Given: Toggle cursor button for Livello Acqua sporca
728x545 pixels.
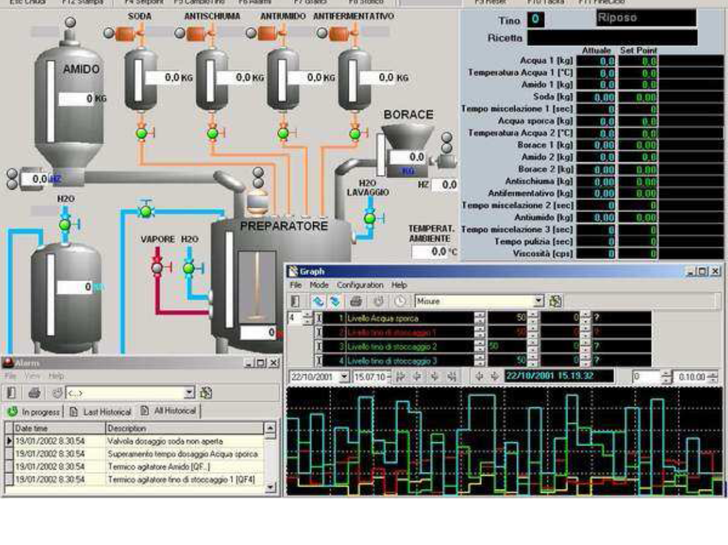Looking at the screenshot, I should (x=319, y=318).
